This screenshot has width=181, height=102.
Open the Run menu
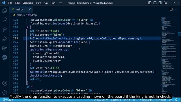tap(53, 3)
